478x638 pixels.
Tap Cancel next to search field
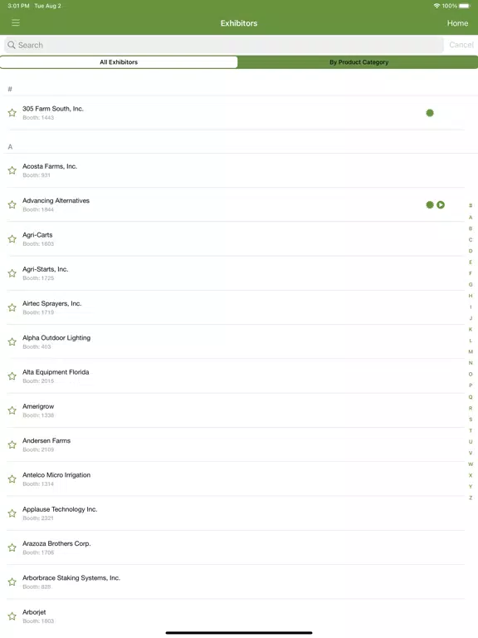click(x=461, y=45)
